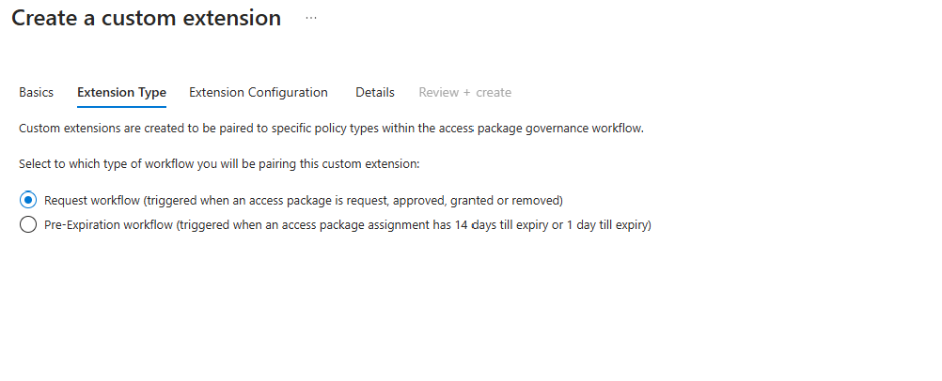The height and width of the screenshot is (381, 942).
Task: Open the Details tab
Action: coord(375,92)
